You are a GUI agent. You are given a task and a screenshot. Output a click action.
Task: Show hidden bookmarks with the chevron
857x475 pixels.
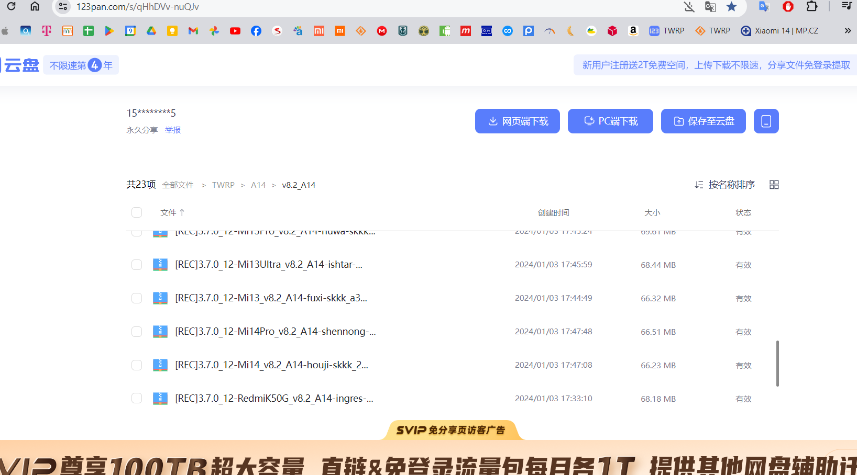[848, 31]
